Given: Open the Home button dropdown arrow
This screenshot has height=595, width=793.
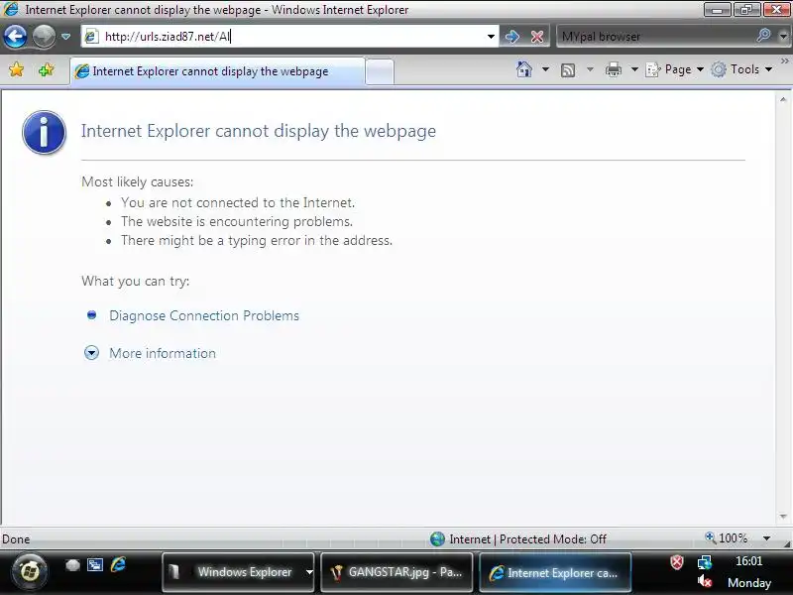Looking at the screenshot, I should pyautogui.click(x=546, y=69).
